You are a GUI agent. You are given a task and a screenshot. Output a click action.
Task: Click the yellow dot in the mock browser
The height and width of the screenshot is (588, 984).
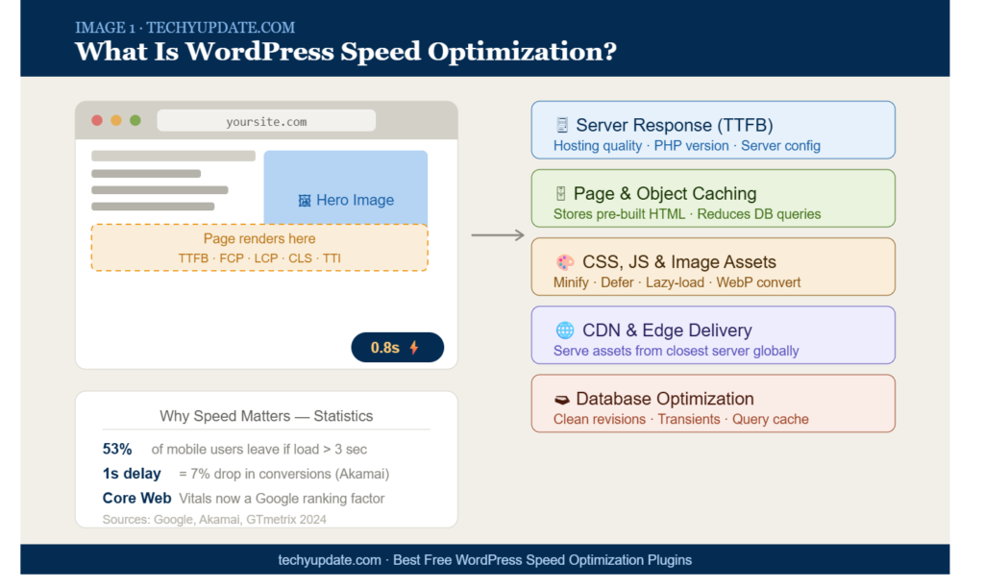pyautogui.click(x=116, y=120)
